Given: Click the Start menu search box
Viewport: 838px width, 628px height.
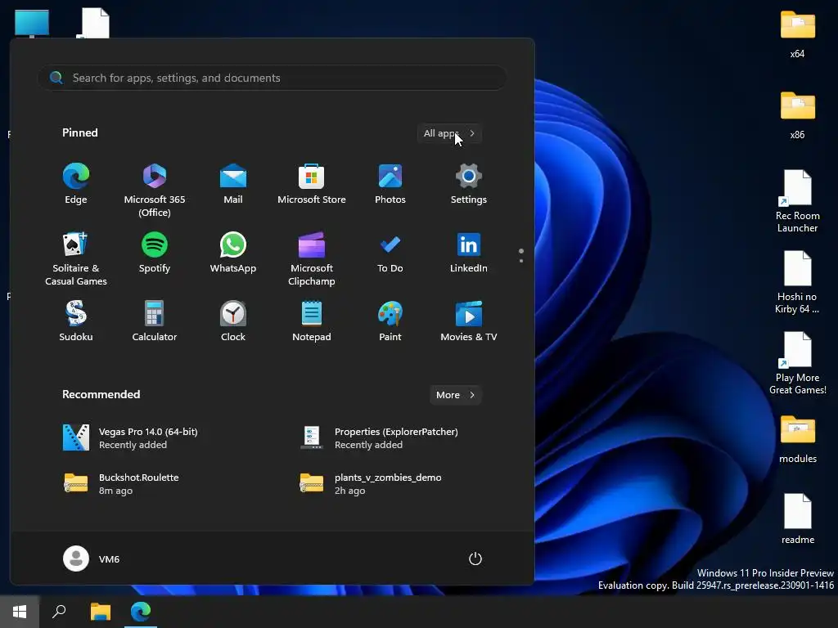Looking at the screenshot, I should click(272, 78).
